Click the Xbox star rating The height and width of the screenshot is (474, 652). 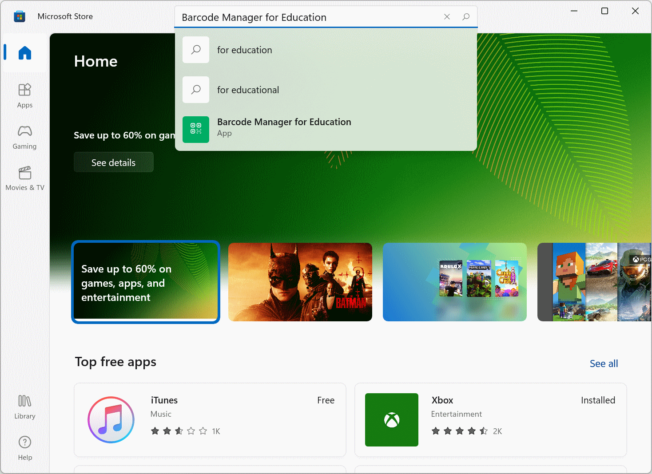[460, 431]
